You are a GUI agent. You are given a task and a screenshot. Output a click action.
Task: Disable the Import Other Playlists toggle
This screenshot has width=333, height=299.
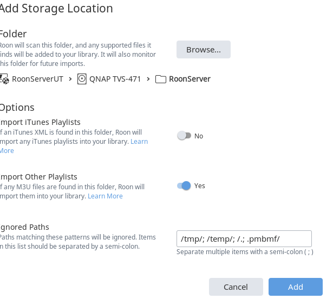click(x=184, y=186)
